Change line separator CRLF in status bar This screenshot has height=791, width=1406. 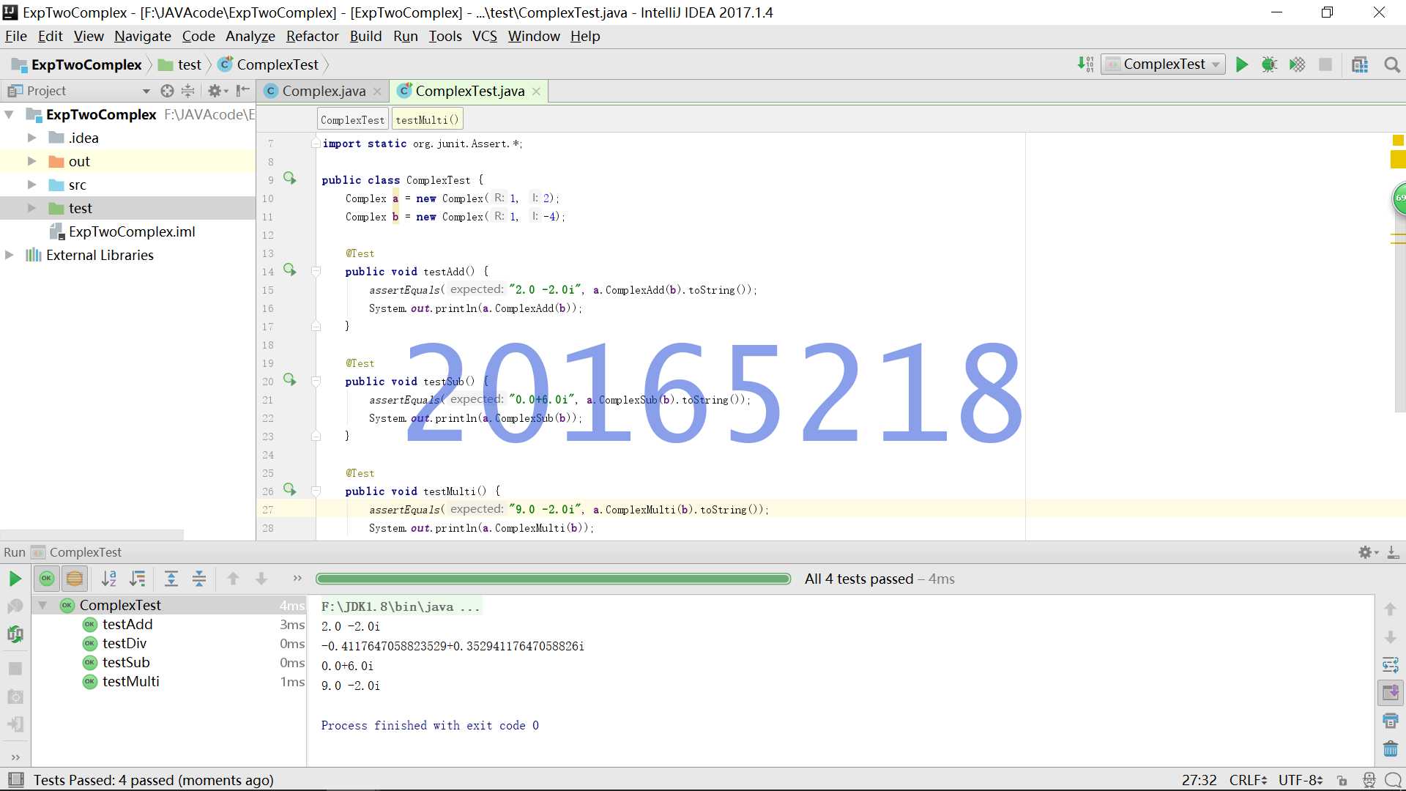(x=1249, y=781)
